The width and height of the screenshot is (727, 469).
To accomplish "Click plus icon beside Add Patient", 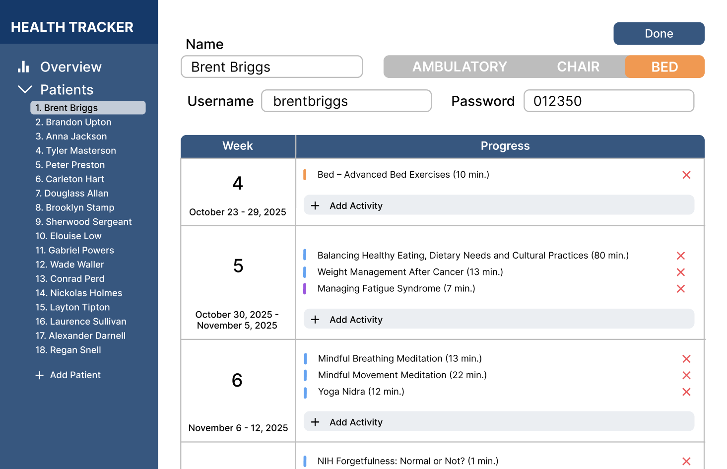I will 40,375.
